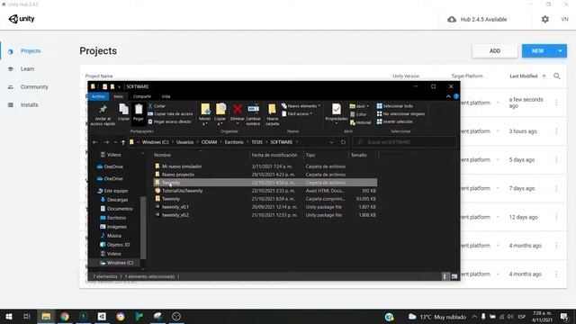Go forward with Explorer forward arrow
Screen dimensions: 576x324
tap(106, 142)
